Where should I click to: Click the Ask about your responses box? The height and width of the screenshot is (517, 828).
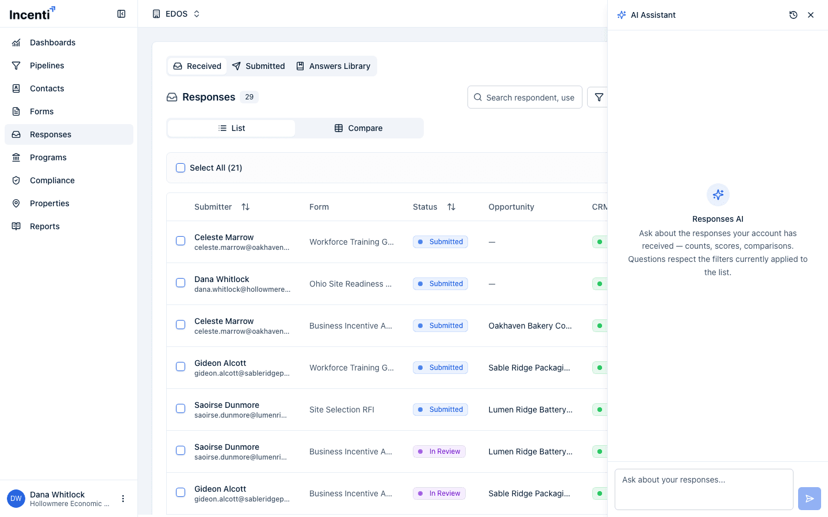704,489
